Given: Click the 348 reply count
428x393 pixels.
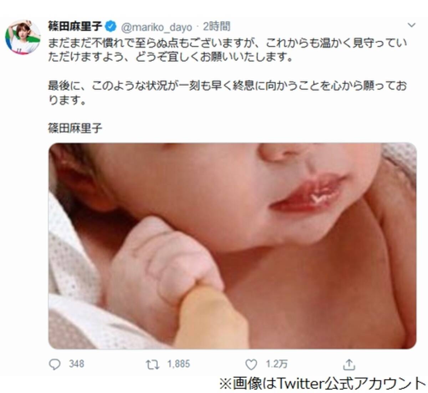Looking at the screenshot, I should pyautogui.click(x=76, y=364).
